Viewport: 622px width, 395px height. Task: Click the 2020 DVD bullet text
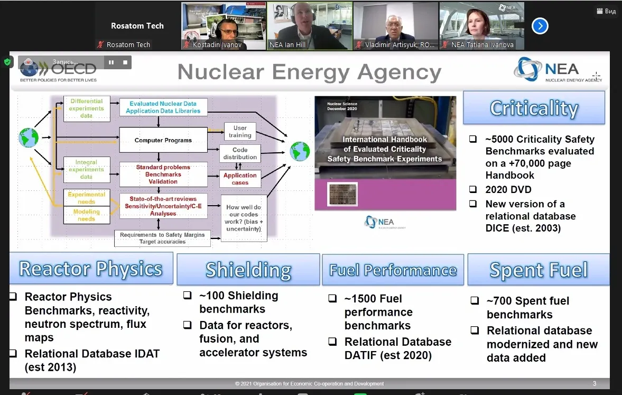coord(508,190)
